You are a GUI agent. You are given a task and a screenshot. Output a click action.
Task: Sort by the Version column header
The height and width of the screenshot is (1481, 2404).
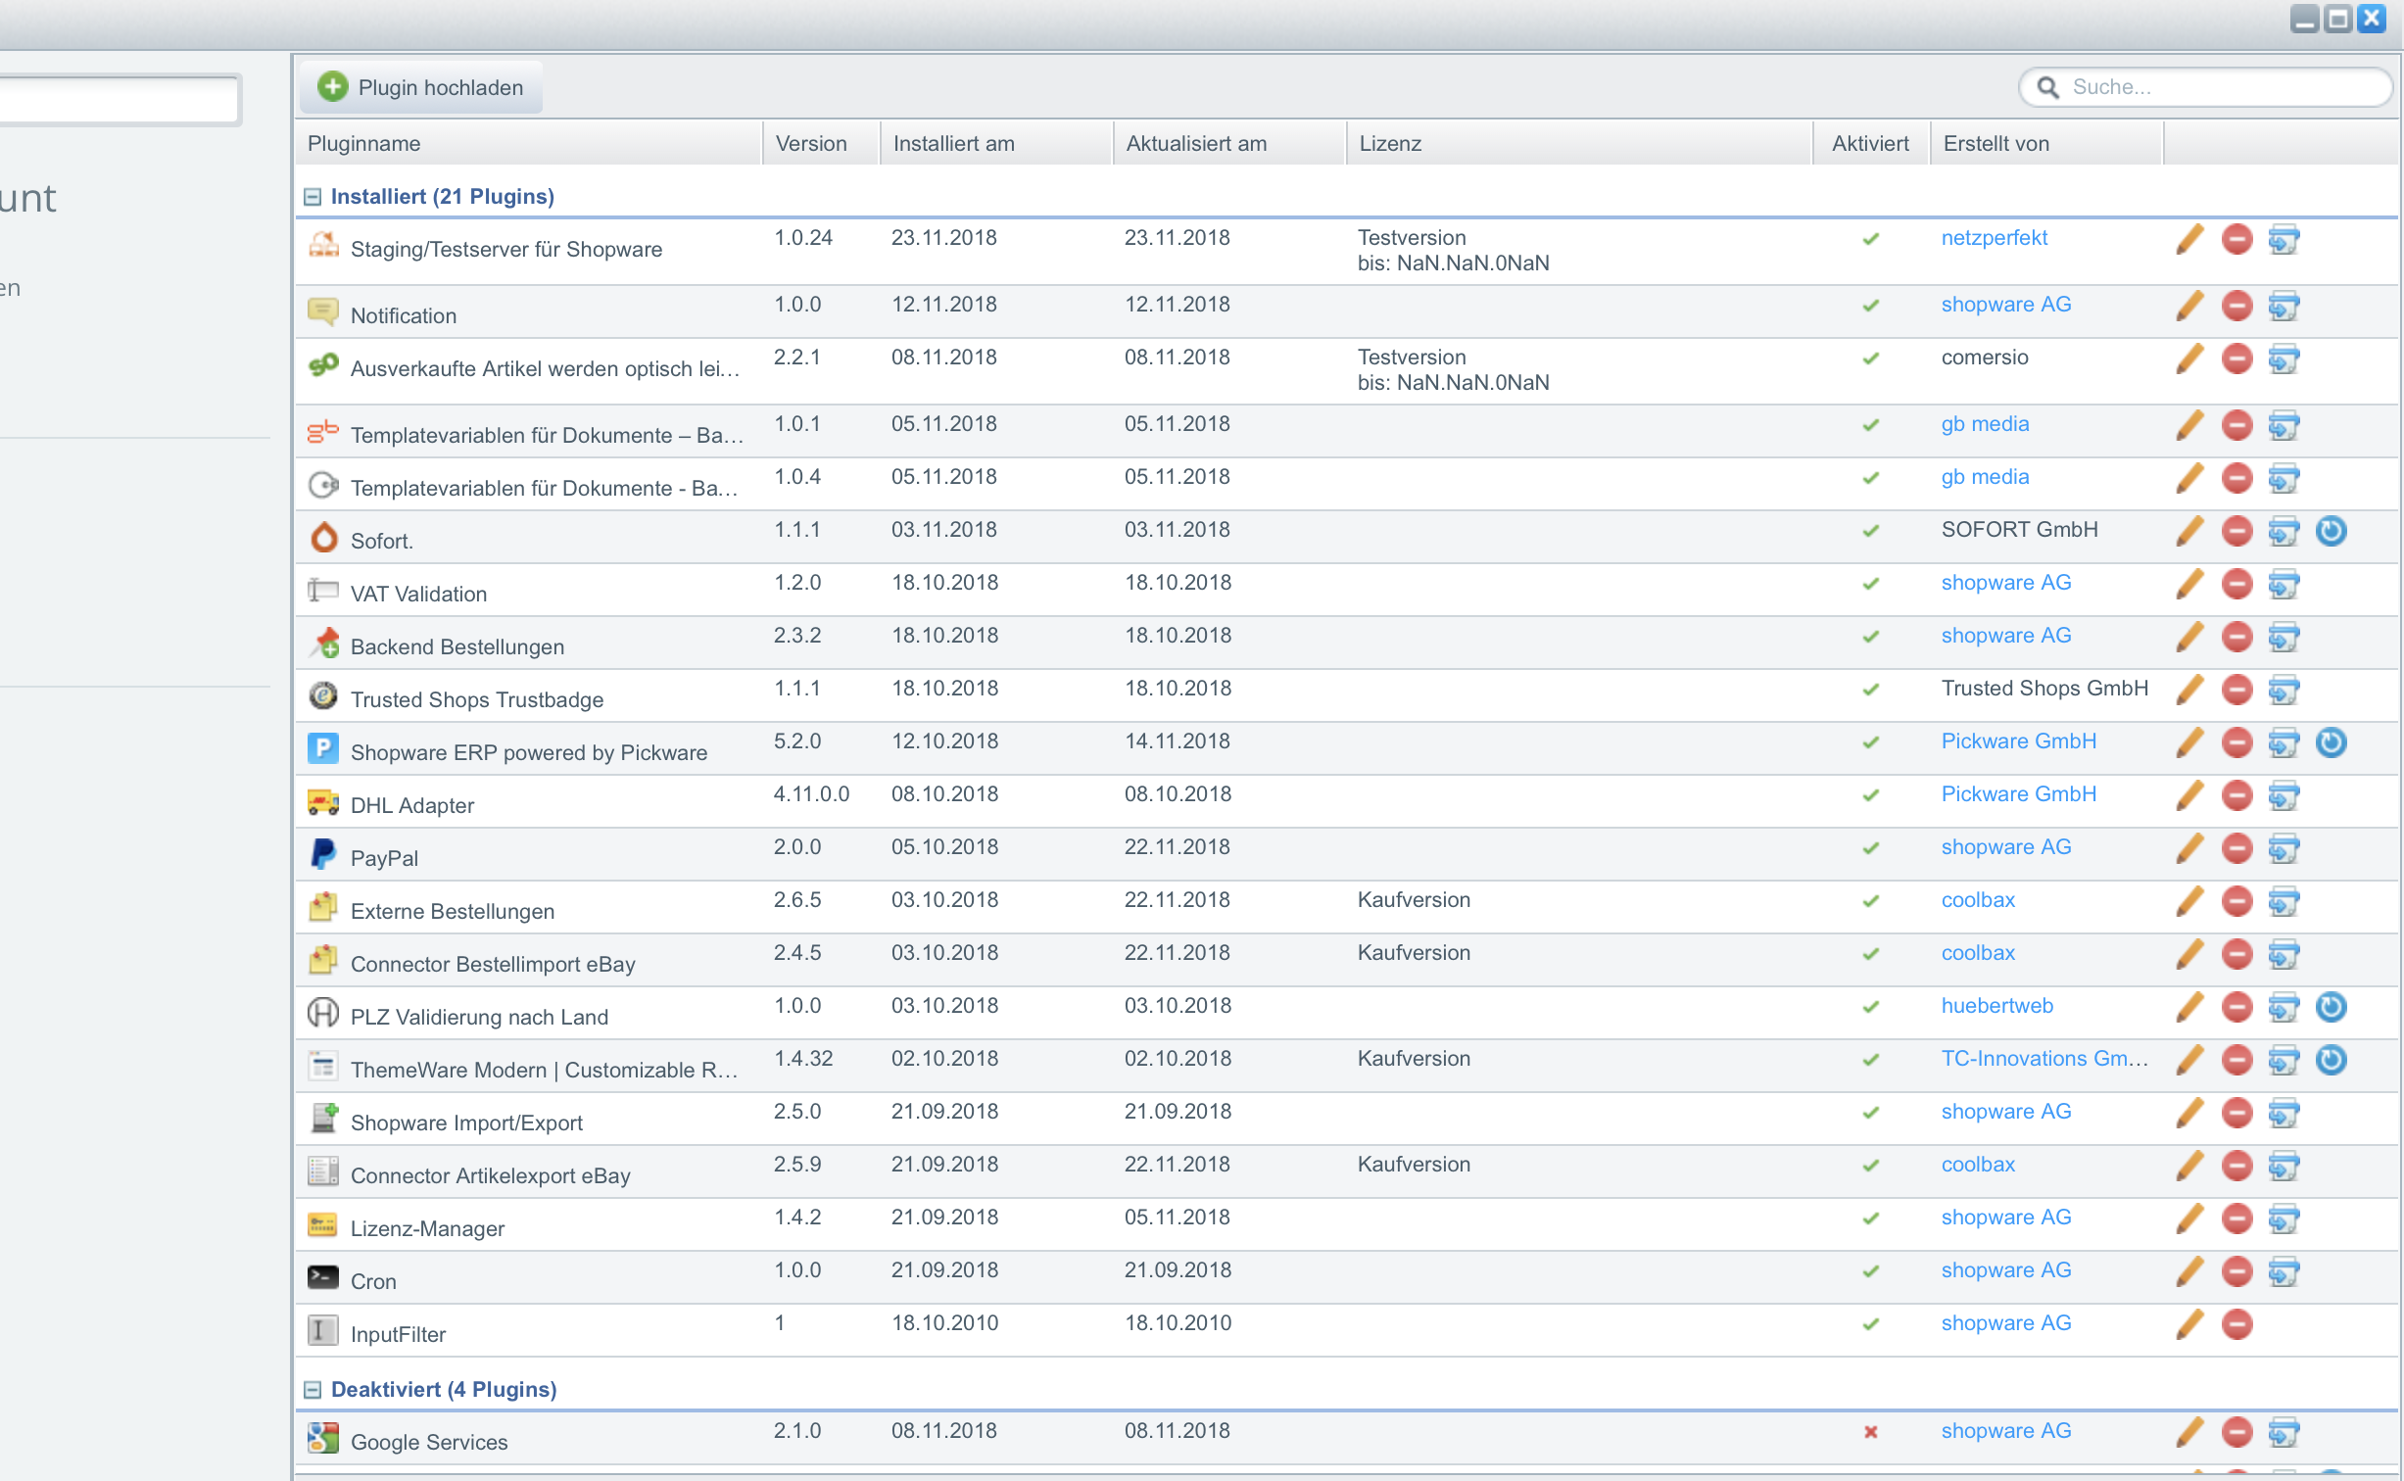click(821, 143)
